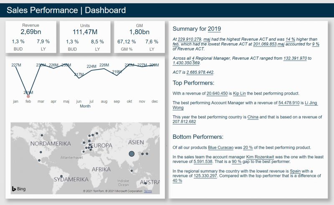
Task: Click the red feb data point marker
Action: [x=28, y=97]
